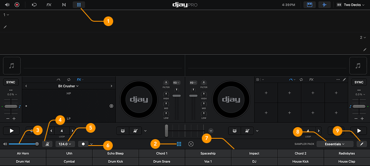Viewport: 370px width, 166px height.
Task: Switch left deck panel to cue jump tab
Action: pyautogui.click(x=59, y=80)
